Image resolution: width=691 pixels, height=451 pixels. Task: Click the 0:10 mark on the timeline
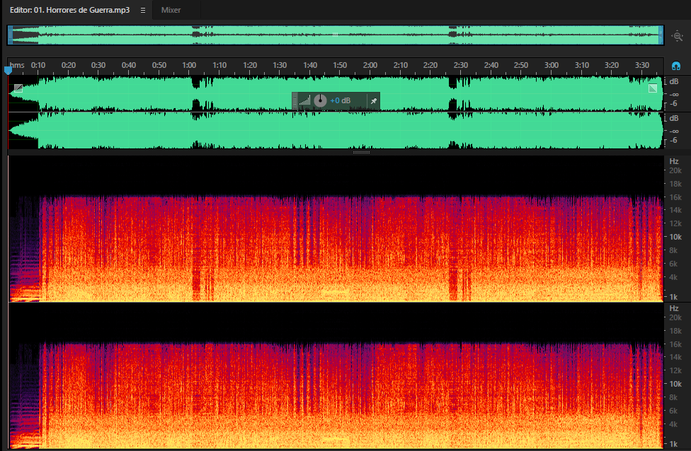point(38,65)
